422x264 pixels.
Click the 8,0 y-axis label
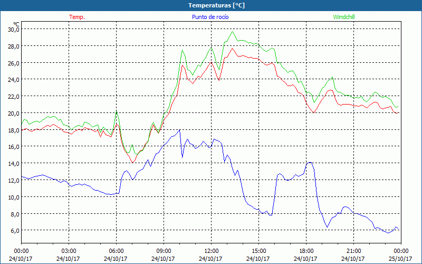click(x=15, y=214)
